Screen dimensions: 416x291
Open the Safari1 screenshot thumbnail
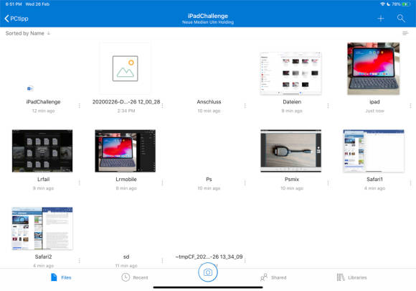click(374, 151)
